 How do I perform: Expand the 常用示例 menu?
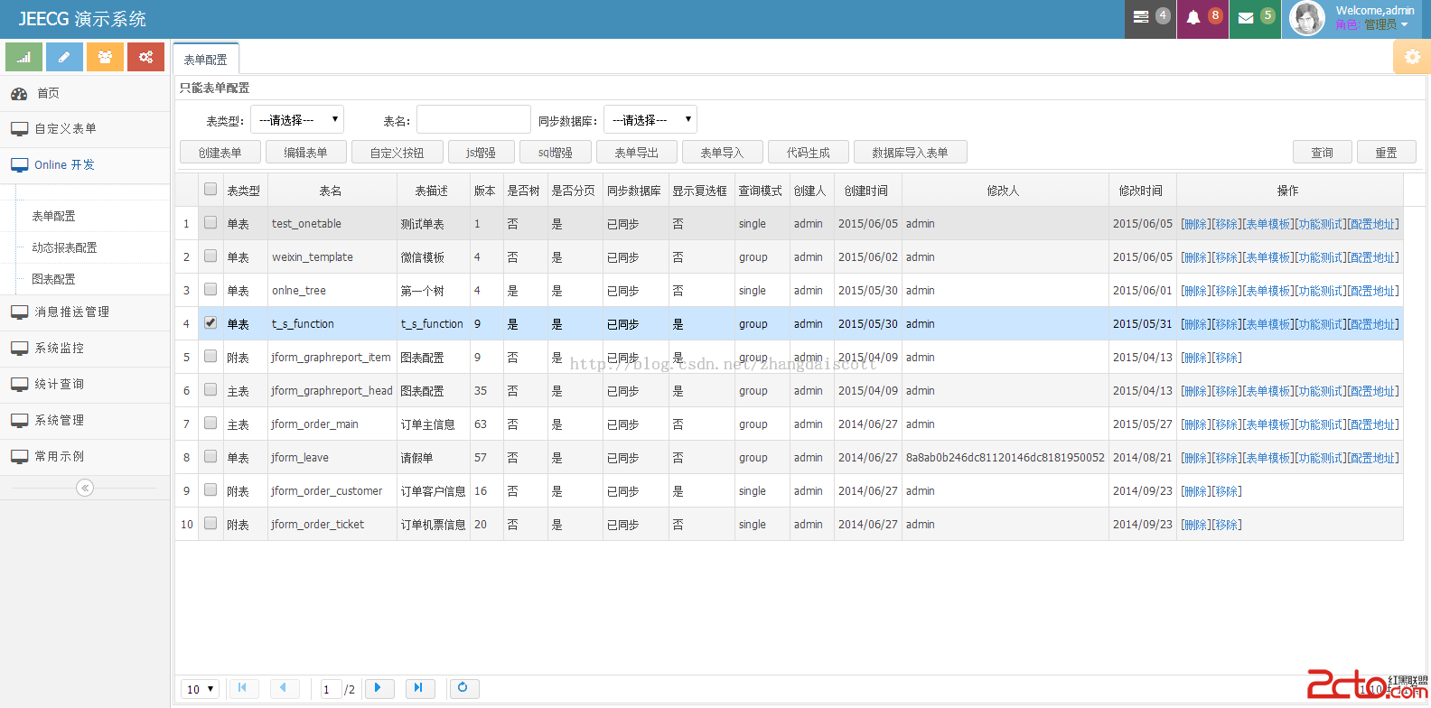pyautogui.click(x=85, y=457)
